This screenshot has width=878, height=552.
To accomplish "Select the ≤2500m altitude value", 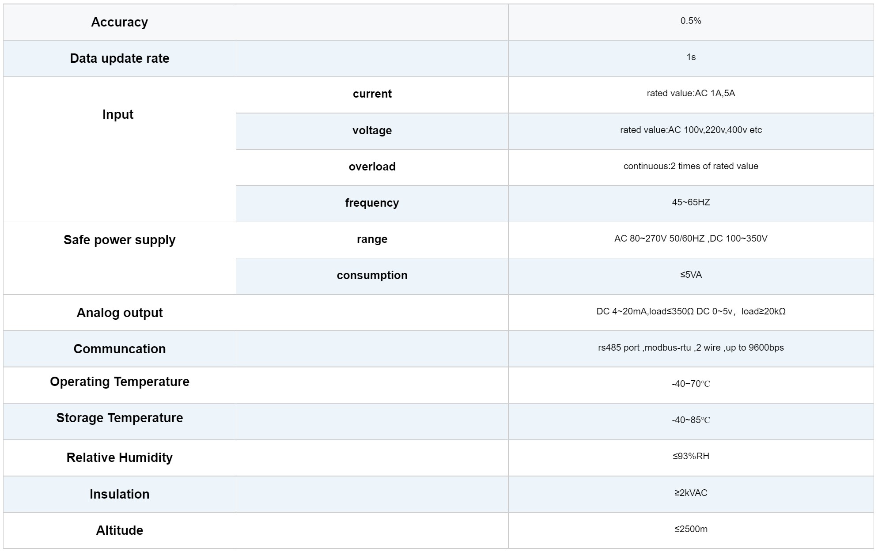I will [690, 529].
